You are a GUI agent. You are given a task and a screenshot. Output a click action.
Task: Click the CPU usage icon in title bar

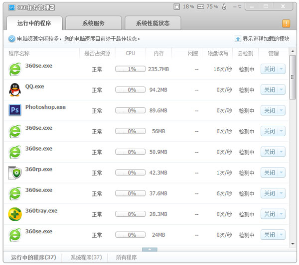pos(177,7)
